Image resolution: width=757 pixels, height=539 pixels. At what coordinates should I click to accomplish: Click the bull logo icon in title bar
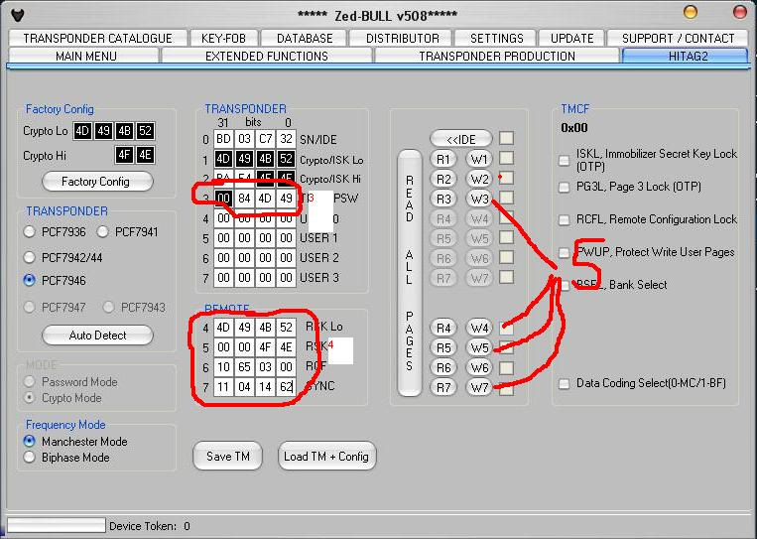point(18,16)
